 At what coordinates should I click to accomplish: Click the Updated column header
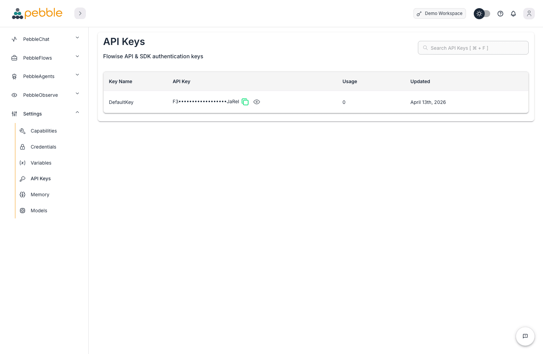point(420,81)
